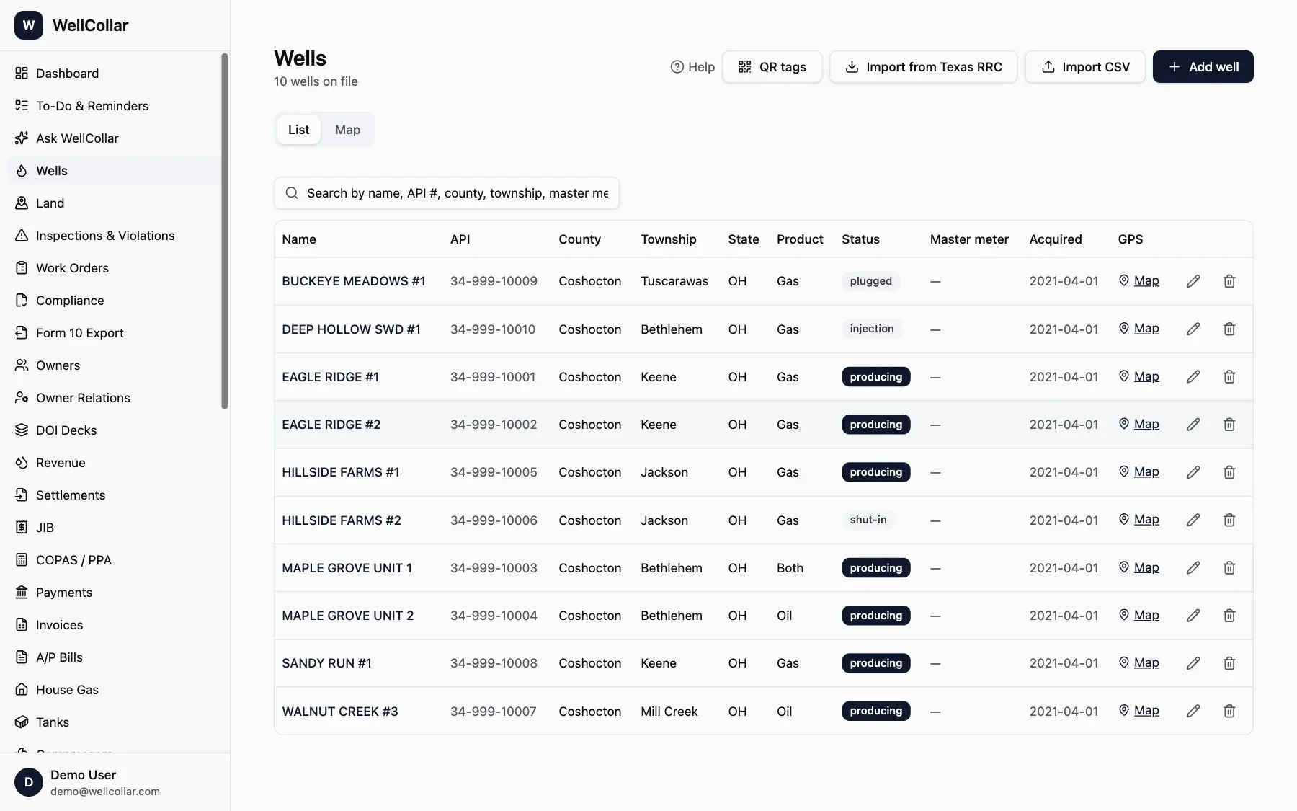This screenshot has width=1297, height=811.
Task: Delete MAPLE GROVE UNIT 2 trash icon
Action: pyautogui.click(x=1229, y=616)
